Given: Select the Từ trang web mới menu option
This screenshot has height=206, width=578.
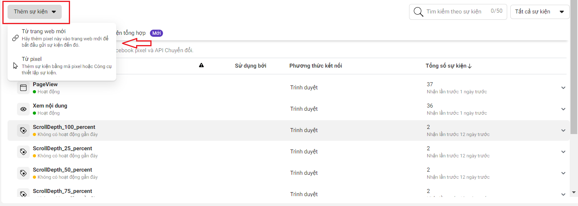Looking at the screenshot, I should click(62, 38).
